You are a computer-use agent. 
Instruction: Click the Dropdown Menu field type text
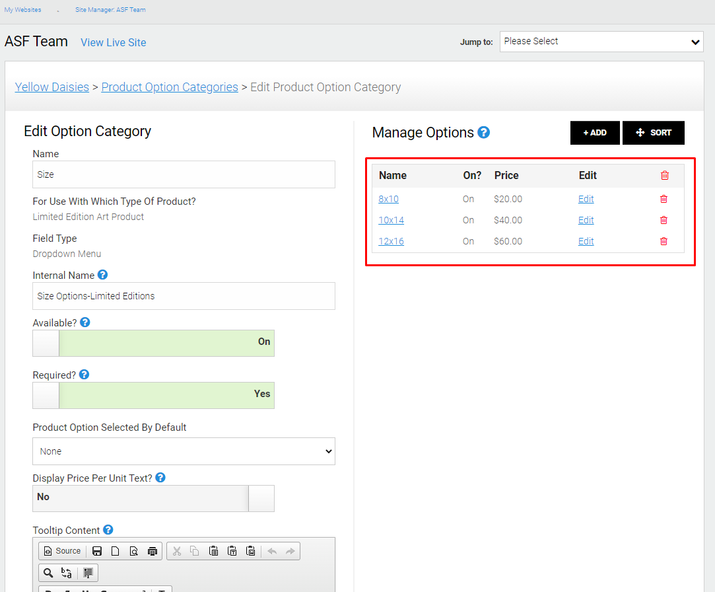pyautogui.click(x=67, y=254)
